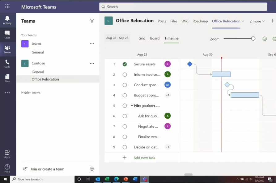Screen dimensions: 276x183
Task: Select the Inform involved task bar in timeline
Action: [221, 74]
